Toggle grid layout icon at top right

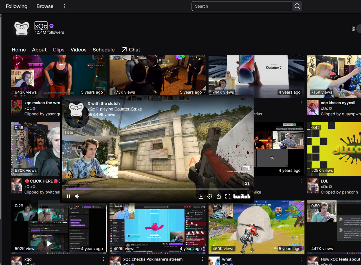point(353,28)
